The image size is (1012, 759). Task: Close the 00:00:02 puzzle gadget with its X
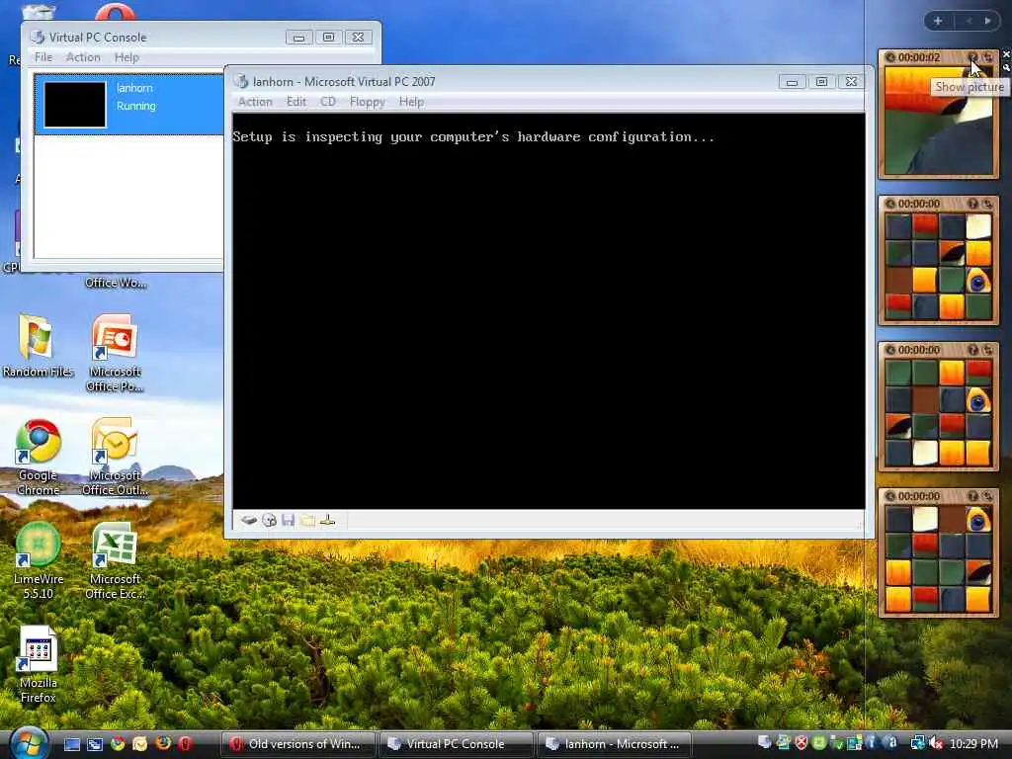(1006, 55)
